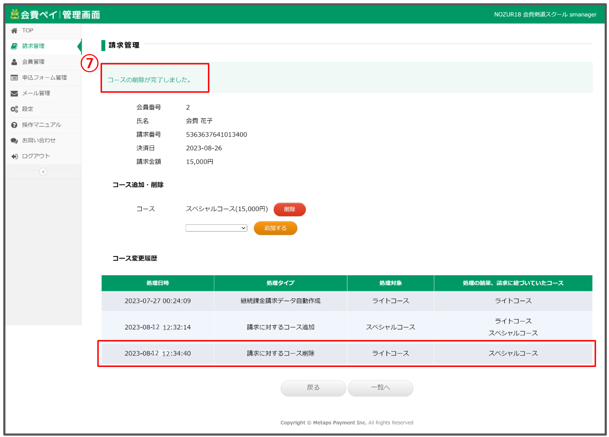Image resolution: width=609 pixels, height=437 pixels.
Task: Click the mail management envelope icon
Action: (14, 94)
